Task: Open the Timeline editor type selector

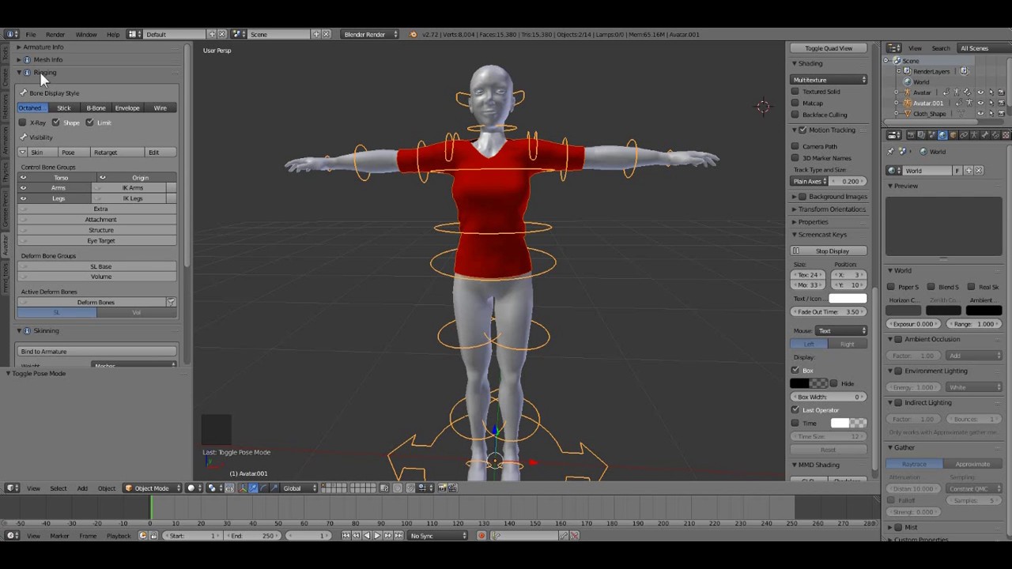Action: click(13, 536)
